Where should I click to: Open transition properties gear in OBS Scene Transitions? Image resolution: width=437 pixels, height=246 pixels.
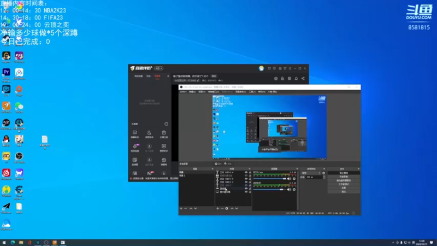323,173
